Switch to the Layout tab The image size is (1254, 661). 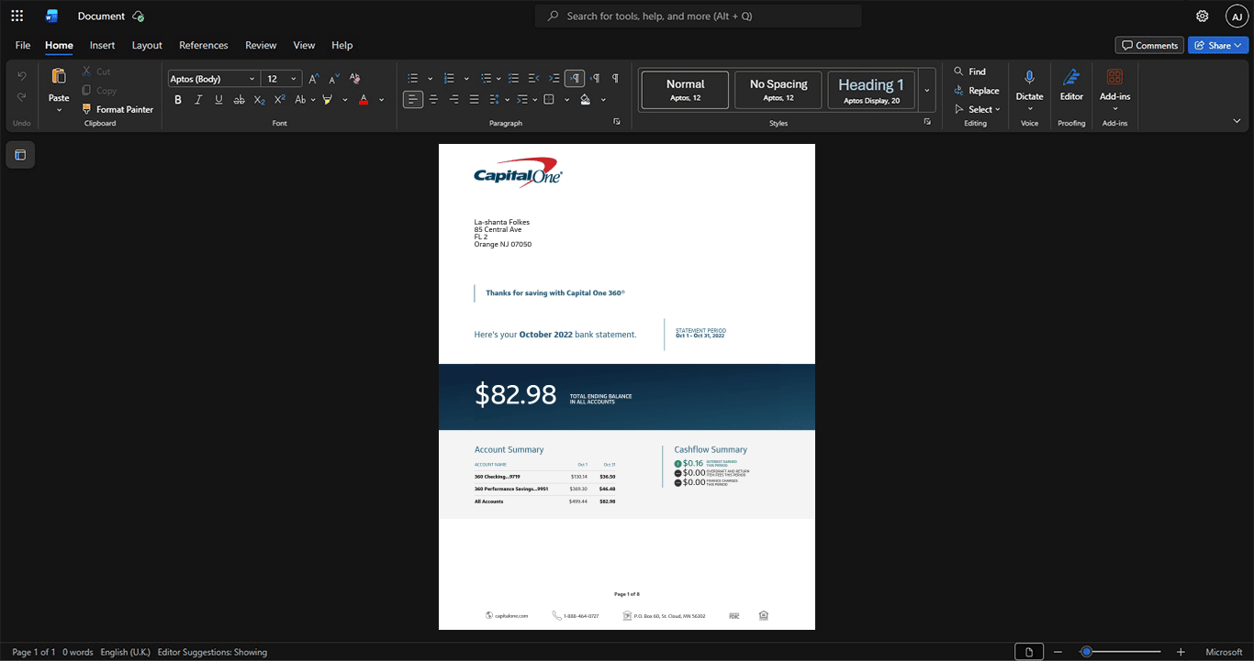[147, 45]
